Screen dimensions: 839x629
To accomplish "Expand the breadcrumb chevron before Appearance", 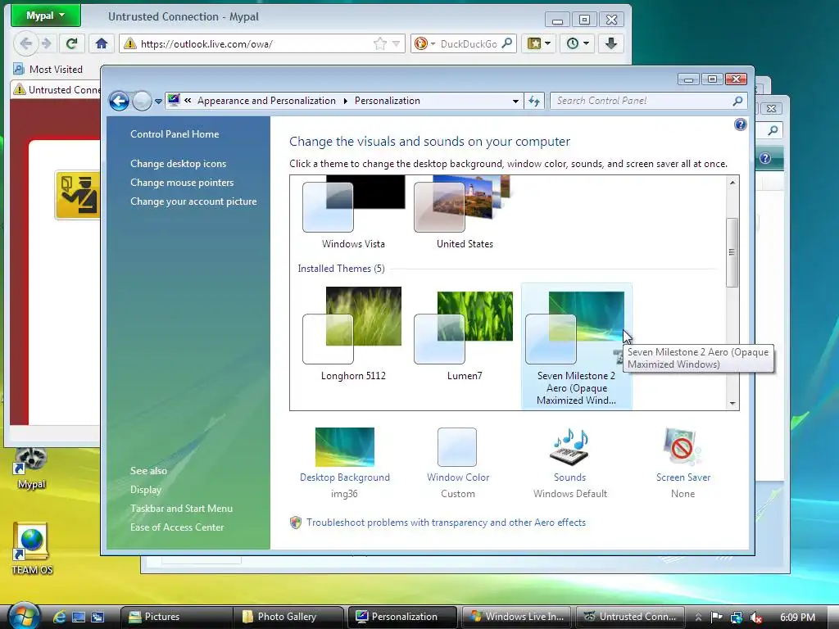I will point(188,100).
